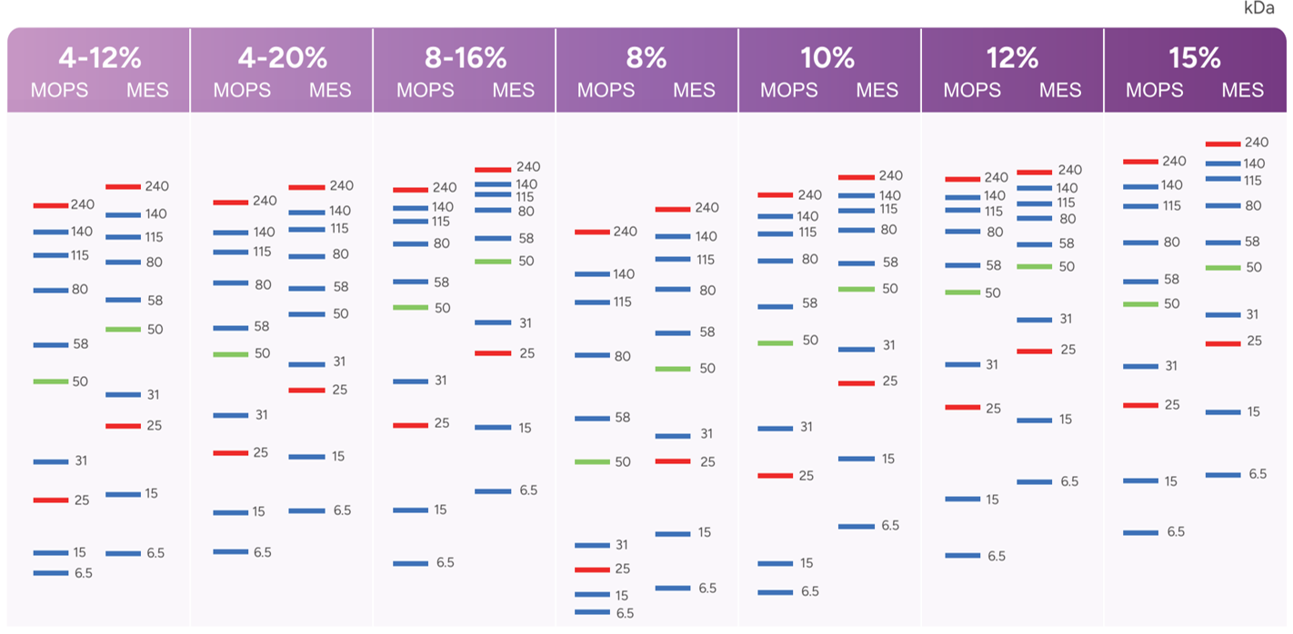Click the 240 label in 4-20% MES lane

point(342,186)
